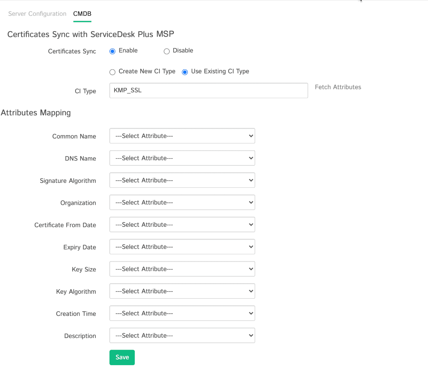Click the Fetch Attributes link
Image resolution: width=428 pixels, height=372 pixels.
coord(338,87)
